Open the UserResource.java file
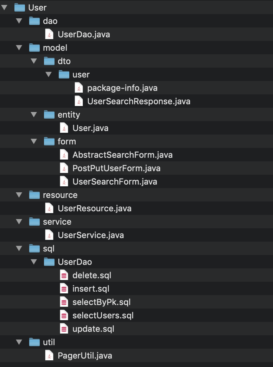 95,208
